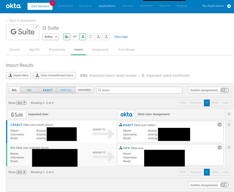Open the View Logs link
The image size is (234, 192).
pyautogui.click(x=121, y=37)
